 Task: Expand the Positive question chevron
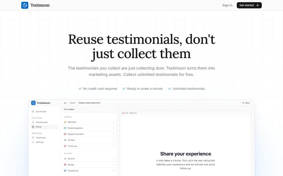113,128
